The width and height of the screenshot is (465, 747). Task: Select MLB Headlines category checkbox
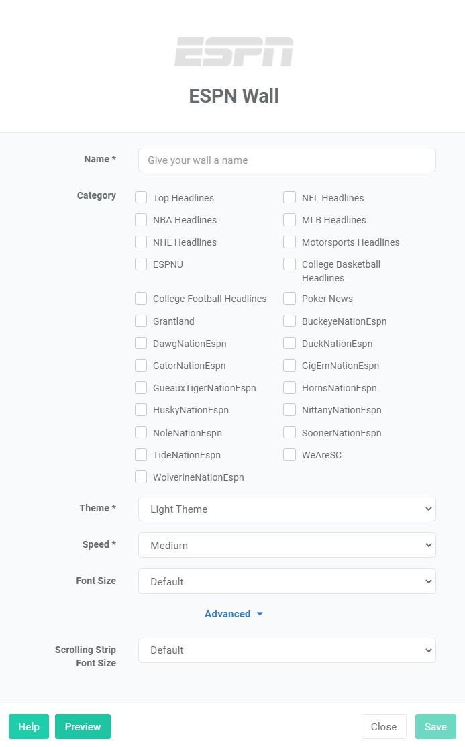point(290,219)
